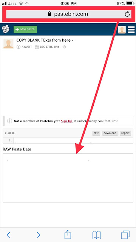The image size is (136, 242).
Task: Follow the Sign Up link
Action: point(66,121)
